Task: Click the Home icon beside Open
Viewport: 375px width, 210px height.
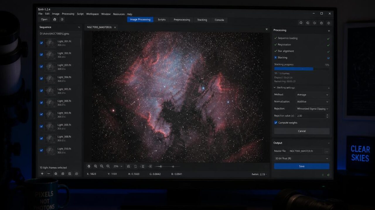Action: click(x=55, y=20)
